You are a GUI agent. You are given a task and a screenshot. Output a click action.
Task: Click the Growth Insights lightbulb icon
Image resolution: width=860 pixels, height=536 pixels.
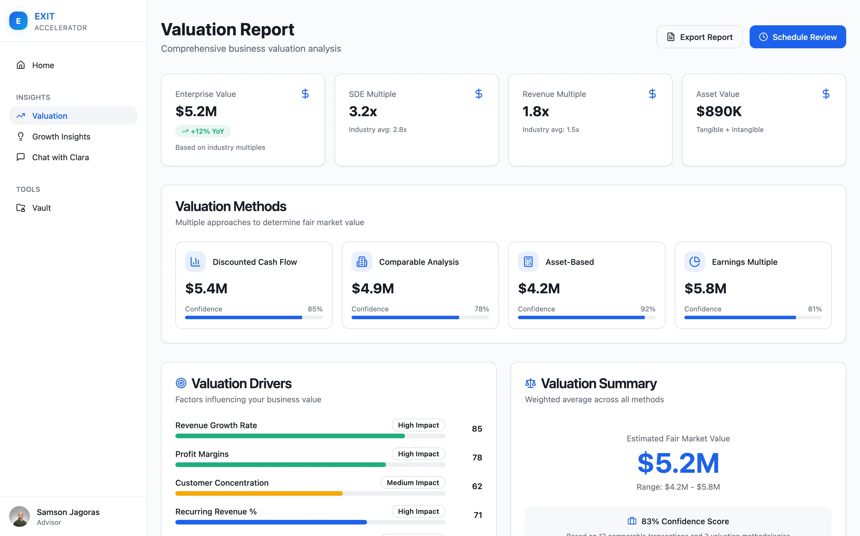pyautogui.click(x=21, y=137)
